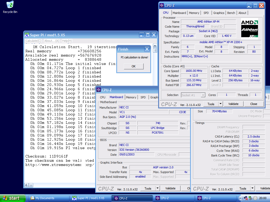Expand Tools arrow in Mainboard CPU-Z window
Screen dimensions: 270x202
[x=158, y=188]
